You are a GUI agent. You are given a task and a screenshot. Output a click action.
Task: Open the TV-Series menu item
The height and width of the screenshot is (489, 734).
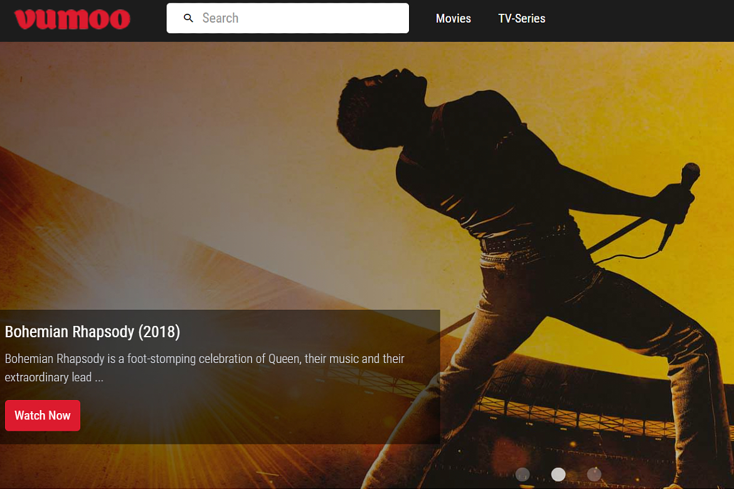521,19
